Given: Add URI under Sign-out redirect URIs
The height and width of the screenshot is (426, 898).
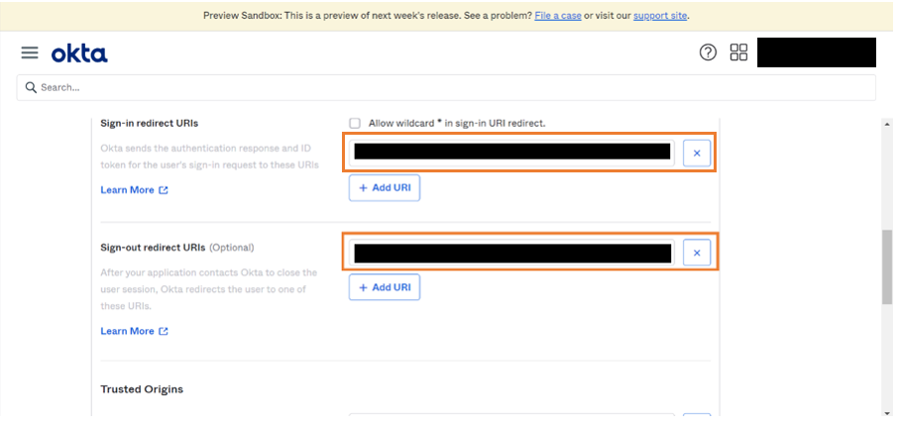Looking at the screenshot, I should tap(385, 287).
